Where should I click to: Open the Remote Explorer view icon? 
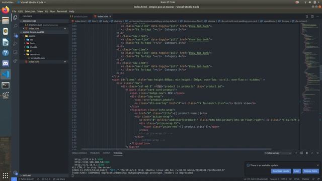(16, 52)
